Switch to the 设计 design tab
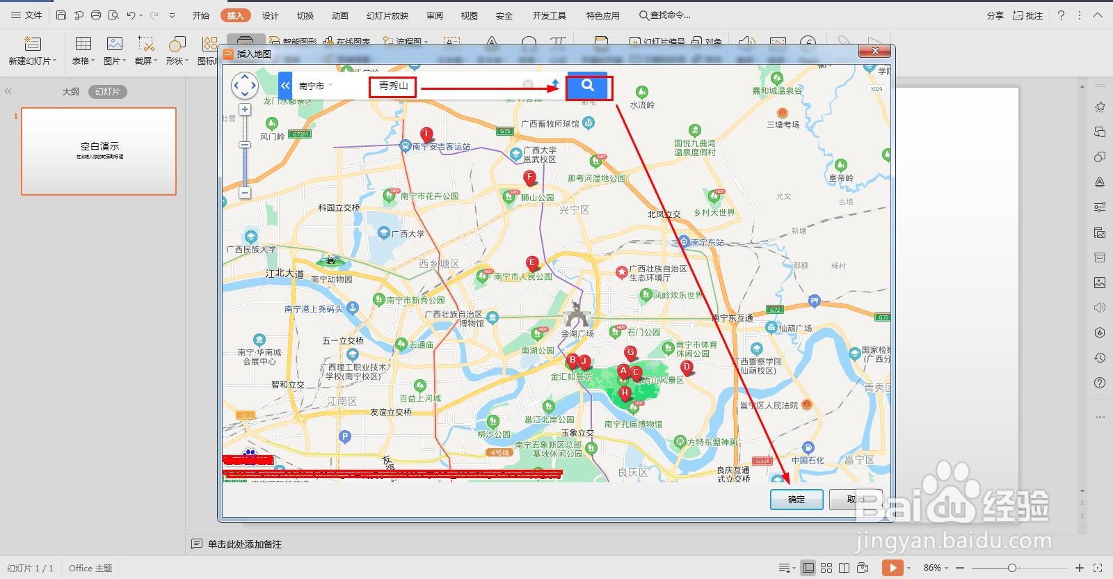The width and height of the screenshot is (1113, 579). click(271, 15)
